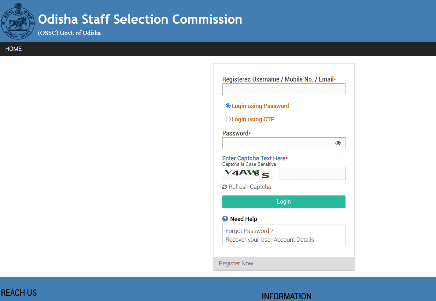Click the captcha image

[x=249, y=174]
